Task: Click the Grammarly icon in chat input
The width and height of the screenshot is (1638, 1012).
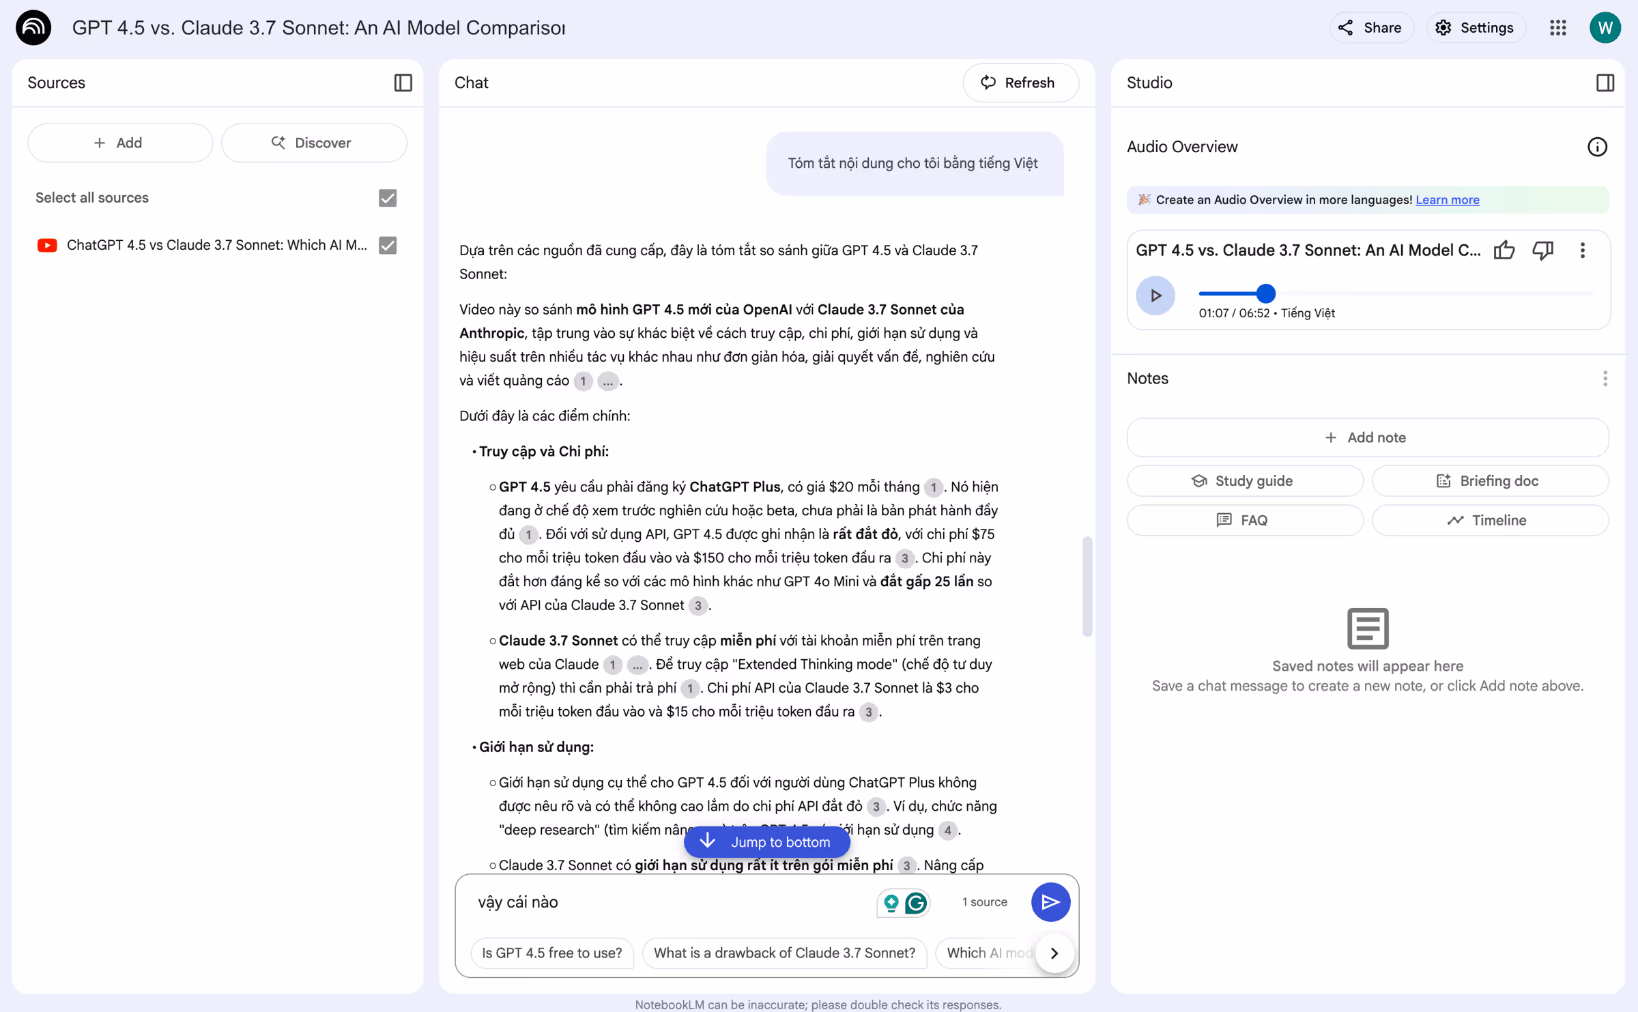Action: (916, 903)
